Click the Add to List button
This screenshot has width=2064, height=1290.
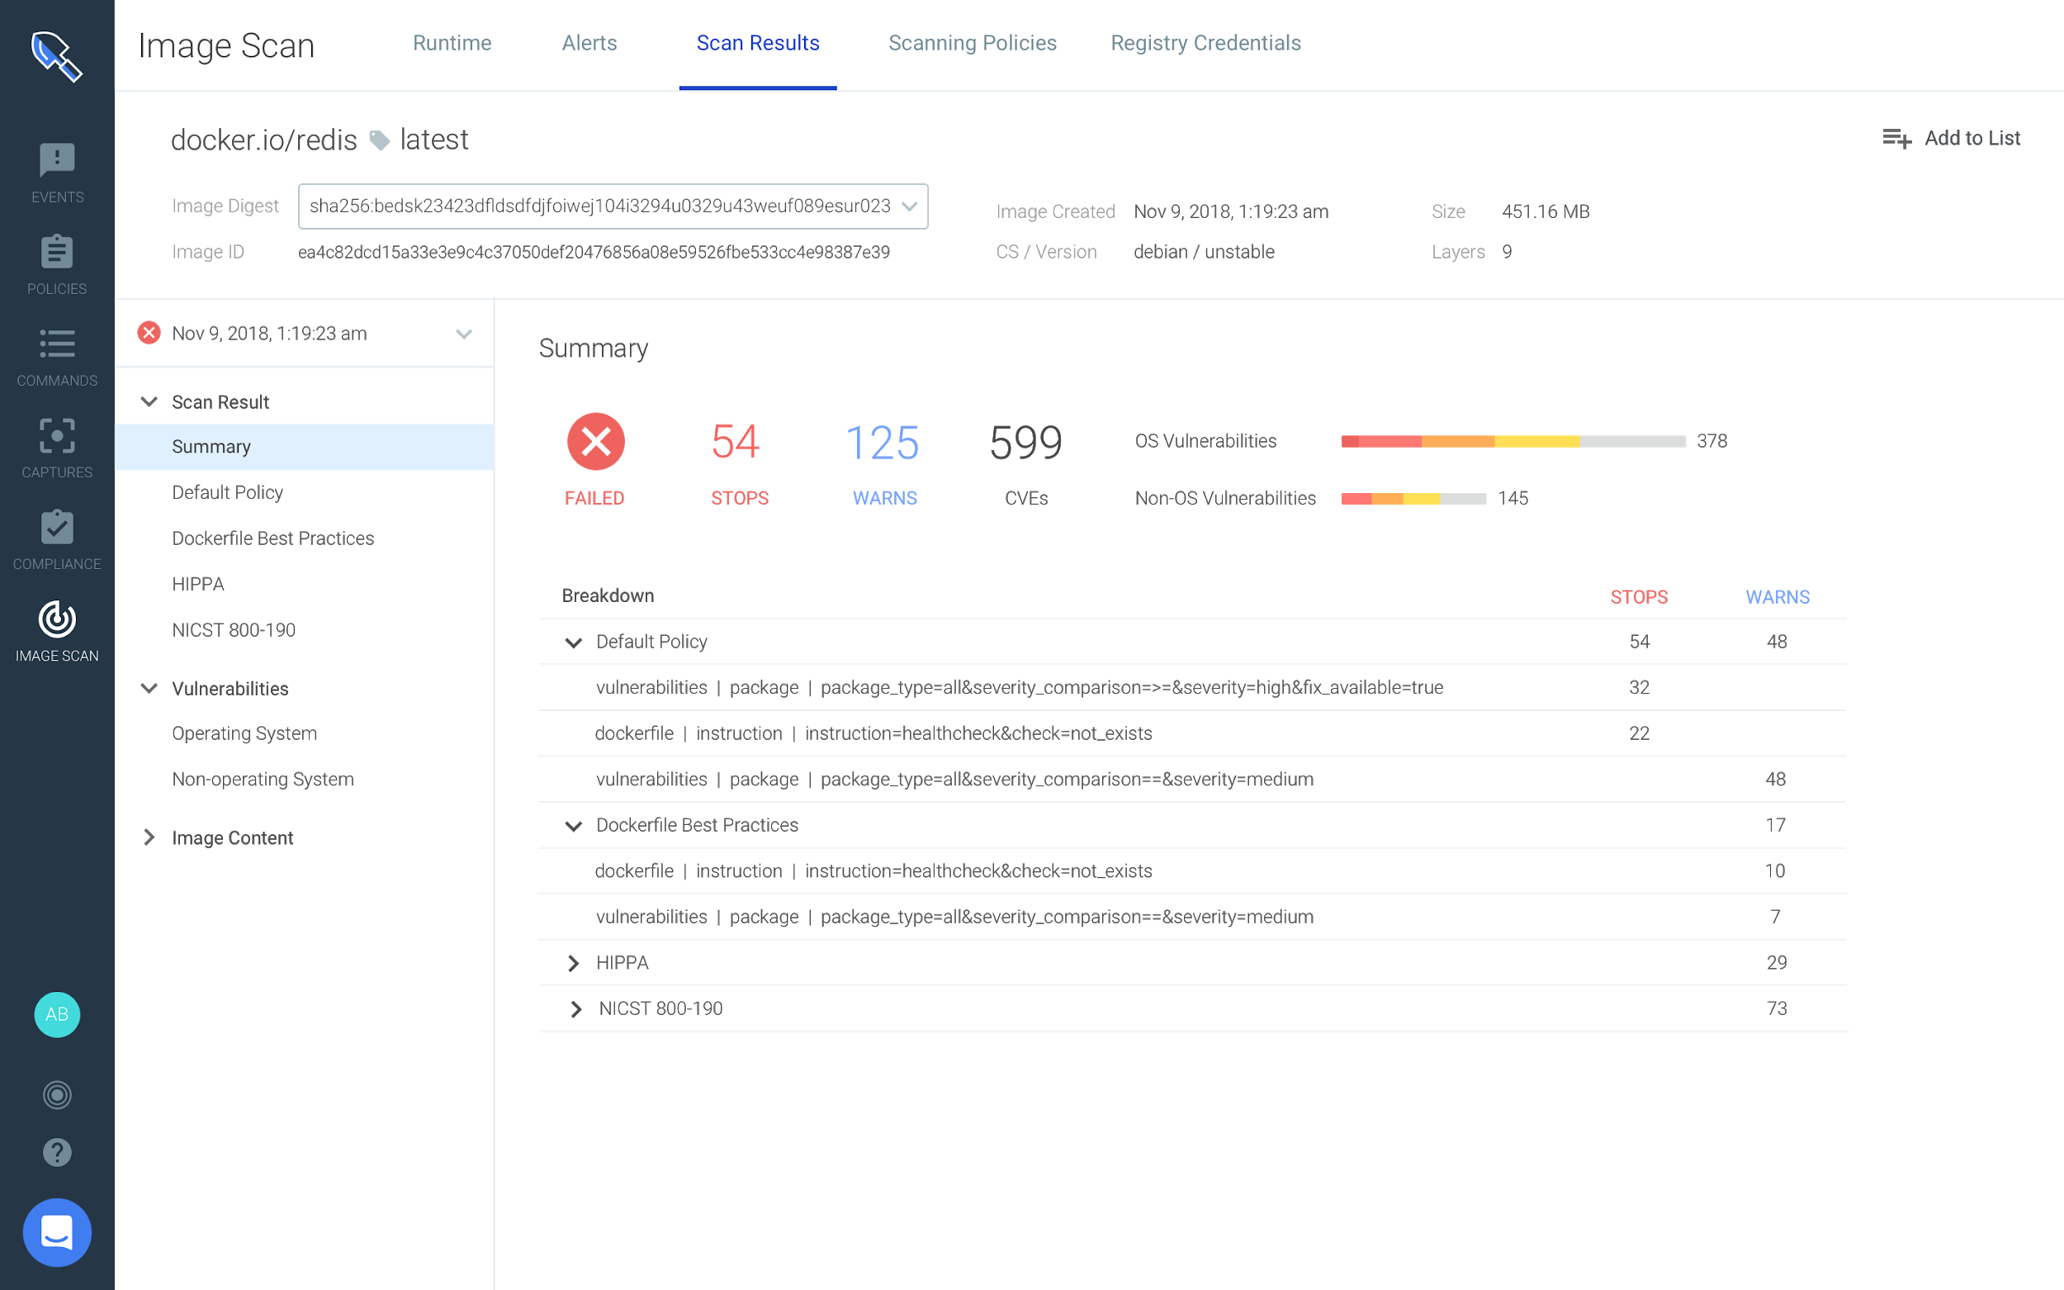point(1952,137)
